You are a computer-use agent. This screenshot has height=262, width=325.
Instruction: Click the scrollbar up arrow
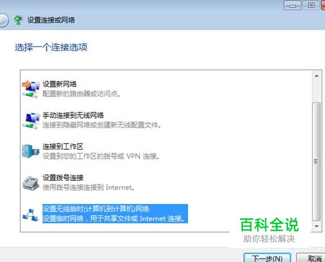click(x=317, y=76)
